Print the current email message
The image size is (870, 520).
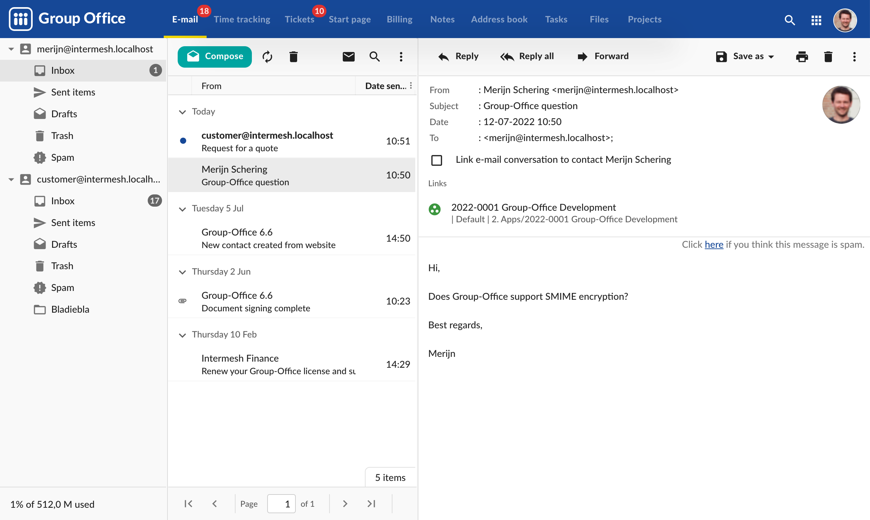802,56
